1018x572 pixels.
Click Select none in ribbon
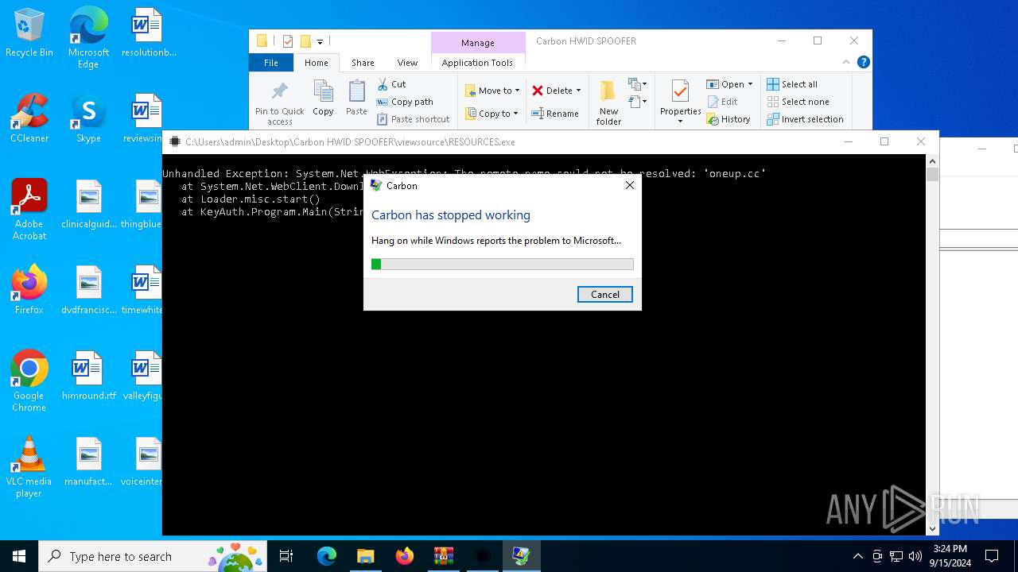[x=798, y=102]
